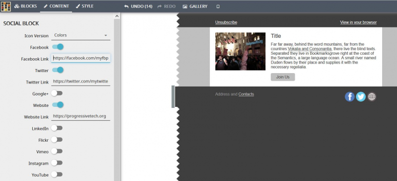Click the Contacts link in the footer

[x=246, y=94]
